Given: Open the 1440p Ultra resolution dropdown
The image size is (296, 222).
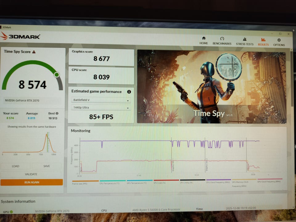Looking at the screenshot, I should tap(101, 108).
